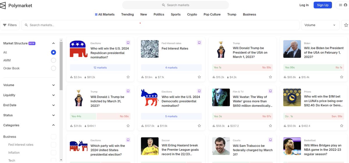Buy Yes 44¢ on Trump indicted market

[x=83, y=116]
